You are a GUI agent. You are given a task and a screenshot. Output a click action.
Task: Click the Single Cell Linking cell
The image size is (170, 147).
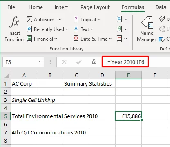24,100
